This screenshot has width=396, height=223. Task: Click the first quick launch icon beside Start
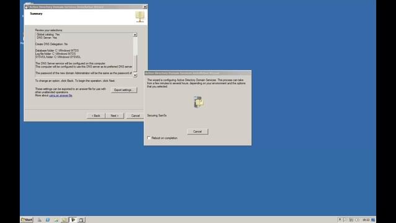[40, 220]
